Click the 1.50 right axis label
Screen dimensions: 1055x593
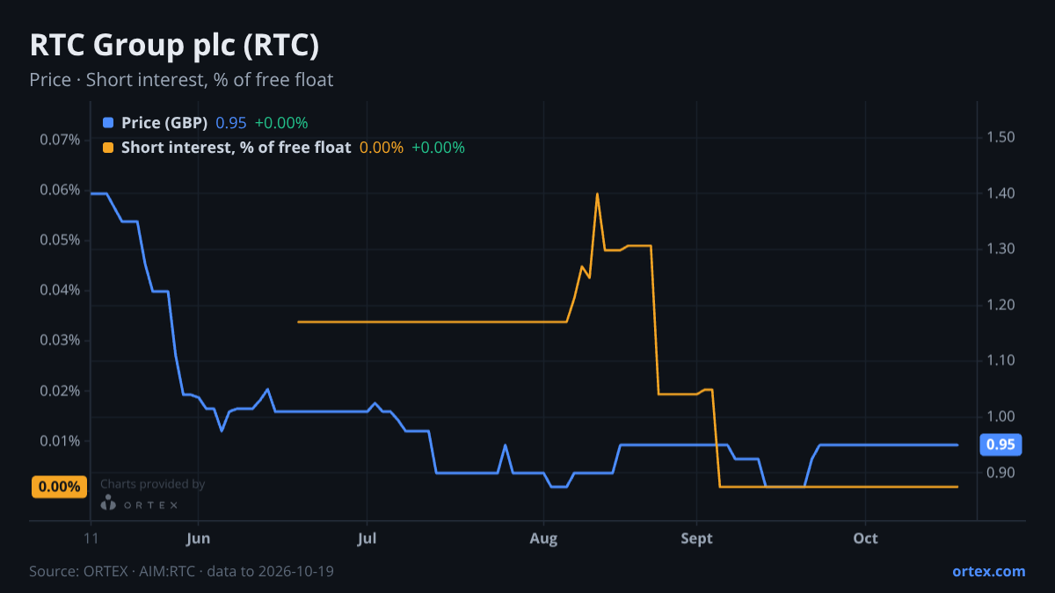click(x=1000, y=137)
